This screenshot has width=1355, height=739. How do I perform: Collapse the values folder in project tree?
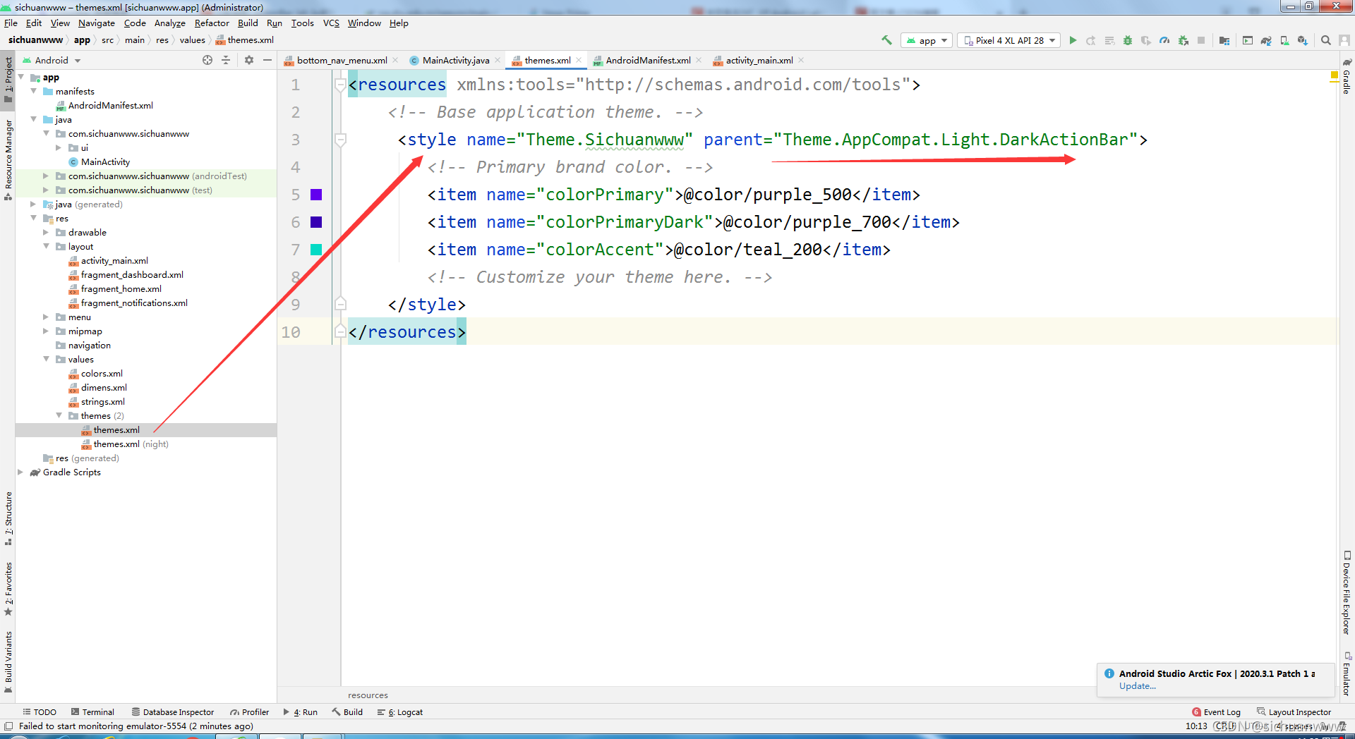pyautogui.click(x=47, y=359)
